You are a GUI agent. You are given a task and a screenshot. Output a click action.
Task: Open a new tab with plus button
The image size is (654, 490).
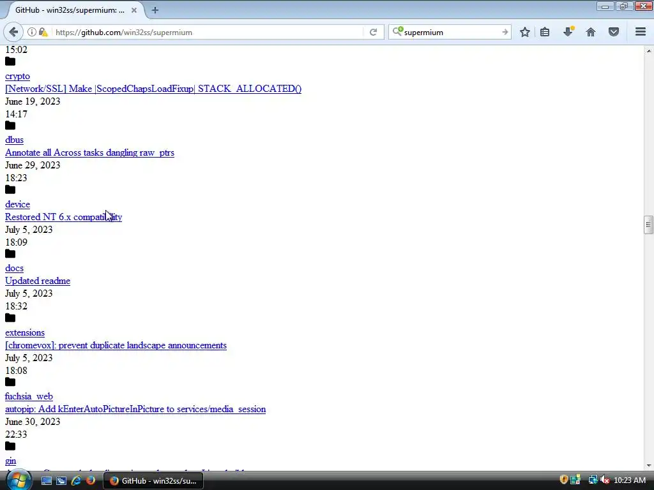pyautogui.click(x=155, y=10)
